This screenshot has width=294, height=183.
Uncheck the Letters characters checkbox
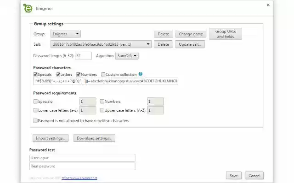pos(58,75)
